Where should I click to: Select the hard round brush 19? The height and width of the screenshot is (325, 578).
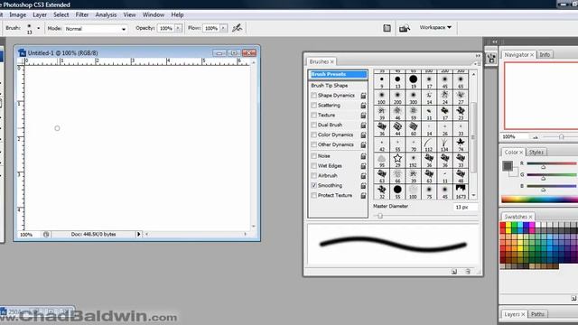[x=414, y=81]
